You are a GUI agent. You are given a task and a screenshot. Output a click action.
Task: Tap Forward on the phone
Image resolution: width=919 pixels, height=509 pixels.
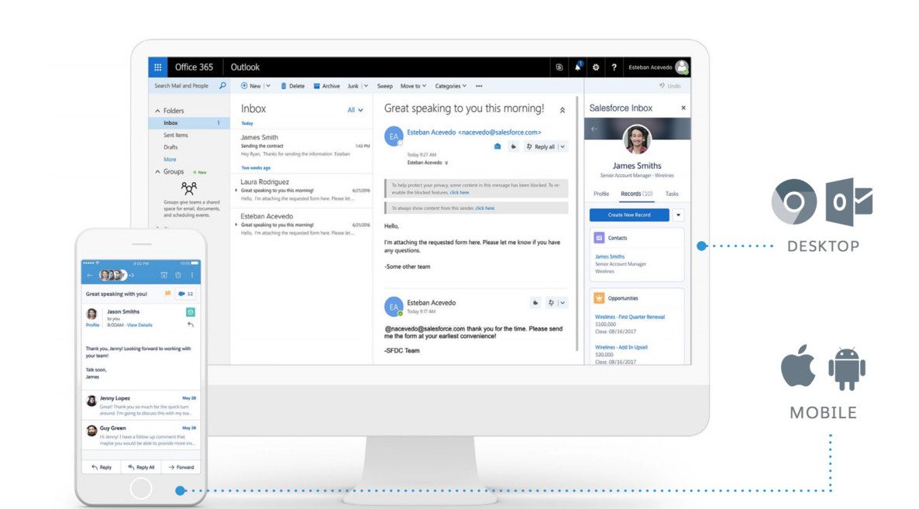181,467
